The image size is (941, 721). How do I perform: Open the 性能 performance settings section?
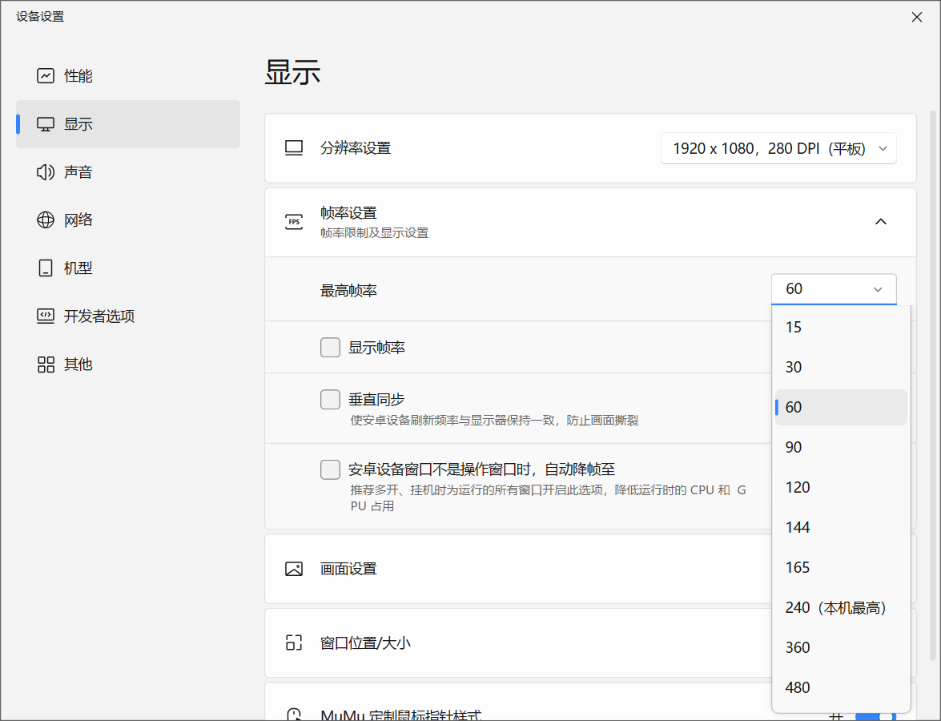point(128,75)
